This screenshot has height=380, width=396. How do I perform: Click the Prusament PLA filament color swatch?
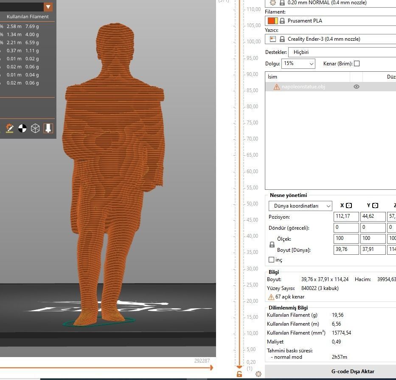(x=272, y=21)
